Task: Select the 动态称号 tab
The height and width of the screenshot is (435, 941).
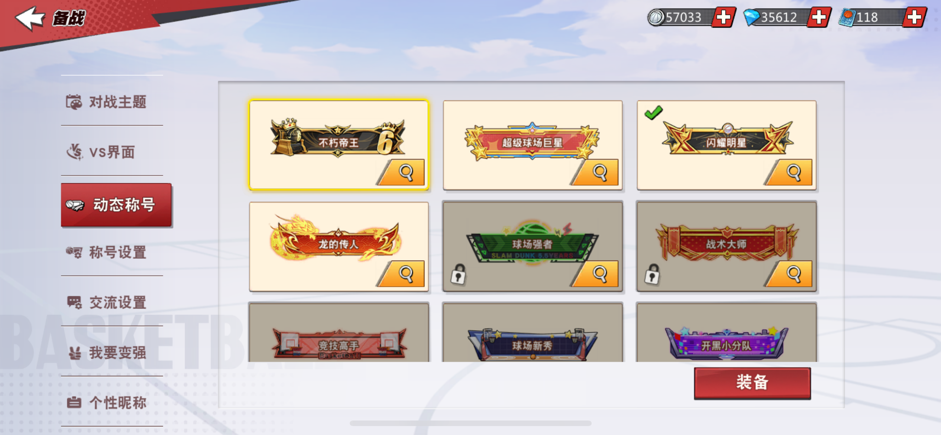Action: 116,204
